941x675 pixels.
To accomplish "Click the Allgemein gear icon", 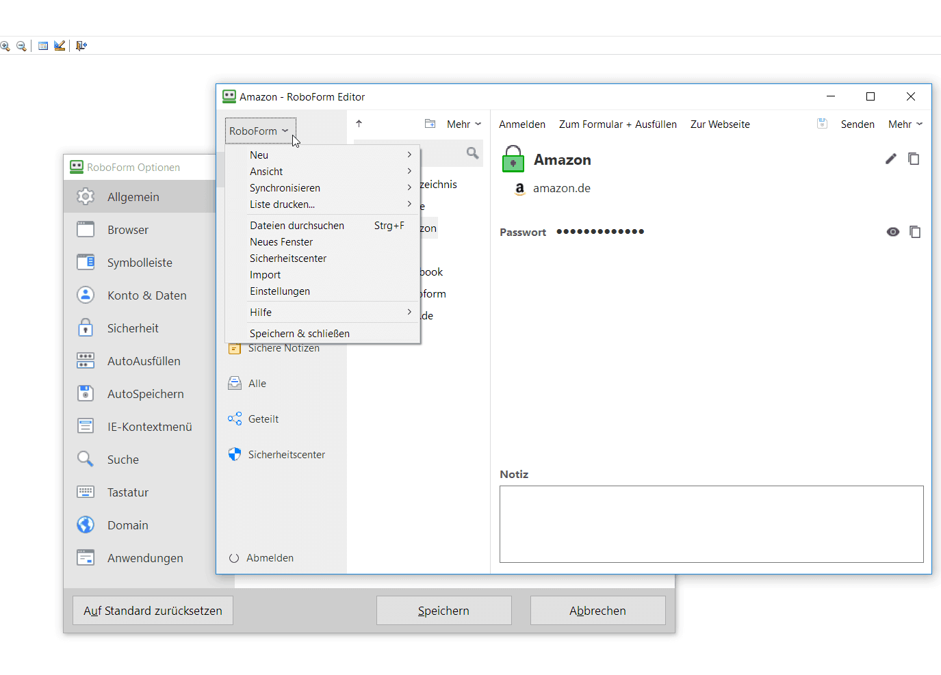I will [x=86, y=197].
